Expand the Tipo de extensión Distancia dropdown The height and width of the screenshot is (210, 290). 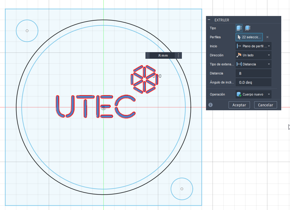(x=253, y=64)
